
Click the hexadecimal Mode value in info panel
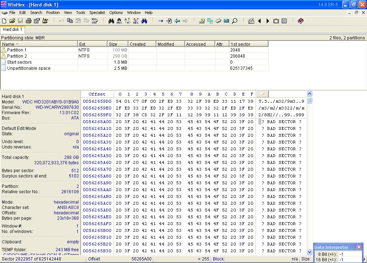point(66,202)
